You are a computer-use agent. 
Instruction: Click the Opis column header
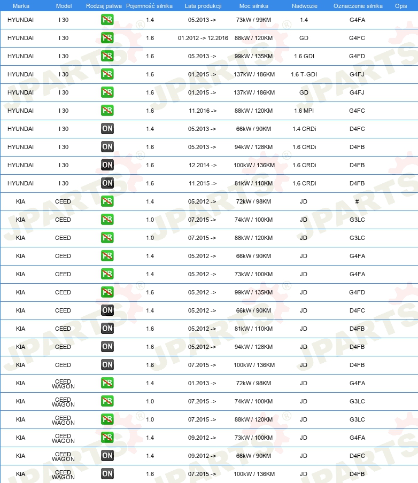(x=401, y=6)
